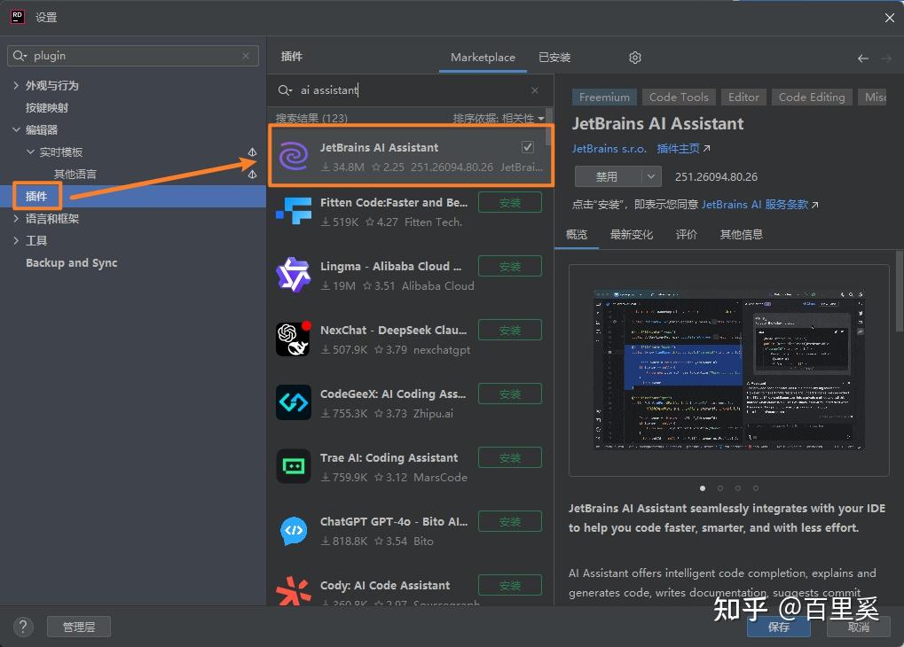Click the 禁用 button
904x647 pixels.
point(608,176)
